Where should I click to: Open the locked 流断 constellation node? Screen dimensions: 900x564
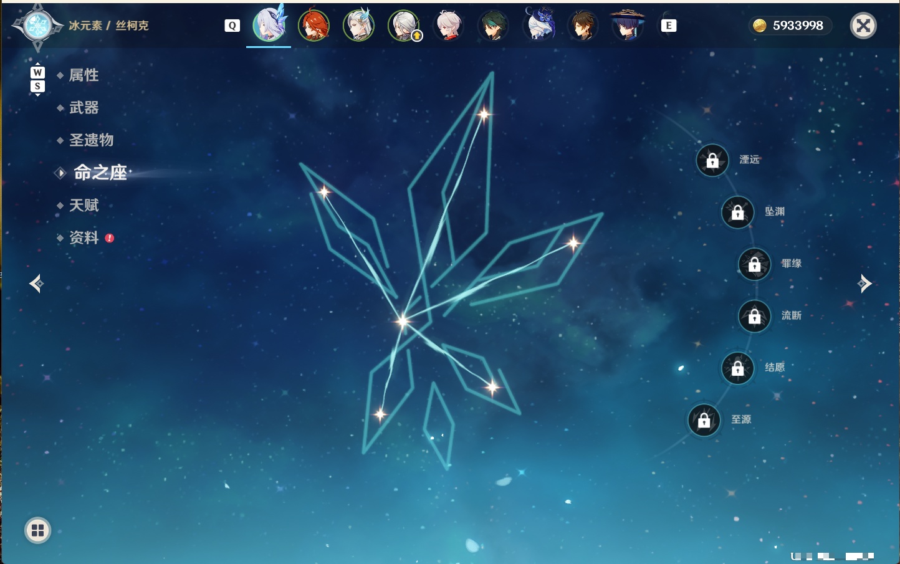[755, 317]
